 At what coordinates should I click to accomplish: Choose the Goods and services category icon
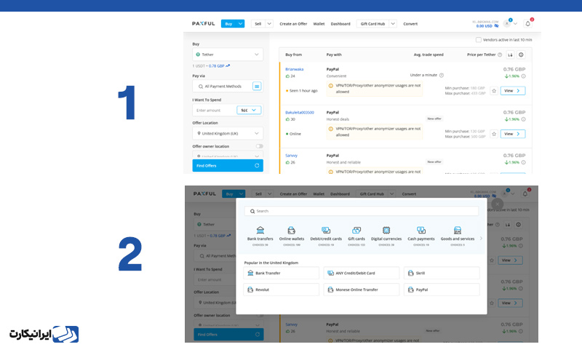[x=458, y=230]
